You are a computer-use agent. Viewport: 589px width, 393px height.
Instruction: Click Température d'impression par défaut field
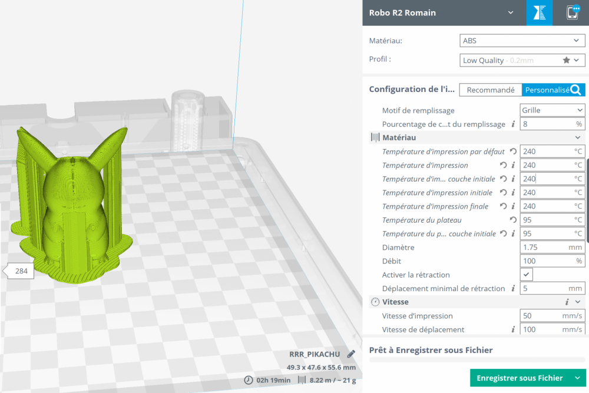click(552, 151)
